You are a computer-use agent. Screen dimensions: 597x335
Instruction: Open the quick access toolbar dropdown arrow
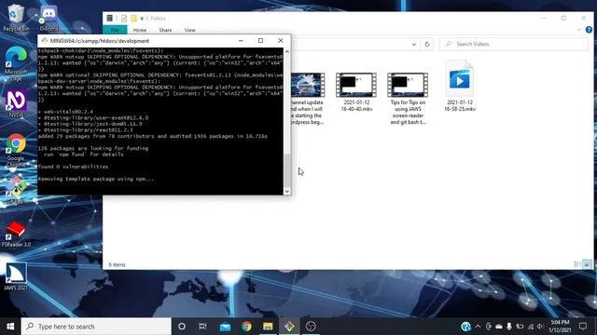coord(142,19)
